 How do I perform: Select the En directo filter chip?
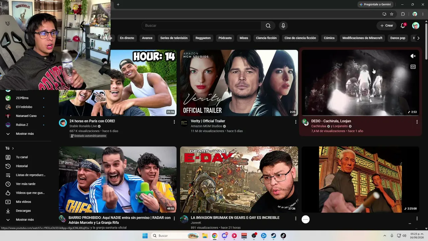click(127, 38)
